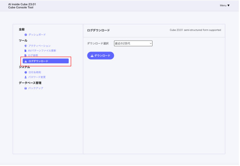Click the disk icon beside バックアップ
Screen dimensions: 240x166
pyautogui.click(x=25, y=88)
